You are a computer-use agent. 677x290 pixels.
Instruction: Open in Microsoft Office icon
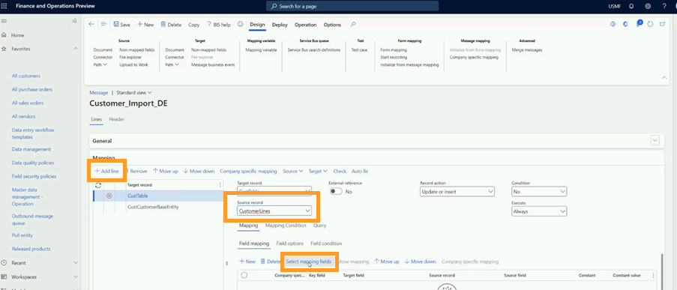[625, 24]
